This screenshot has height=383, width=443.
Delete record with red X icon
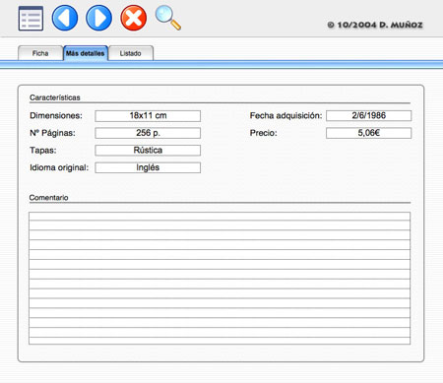coord(134,18)
